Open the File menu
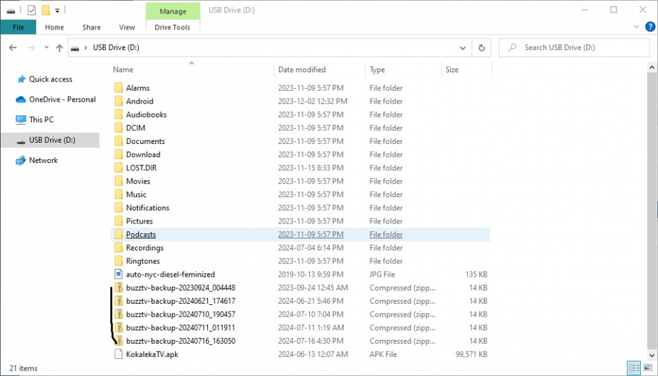 tap(18, 28)
